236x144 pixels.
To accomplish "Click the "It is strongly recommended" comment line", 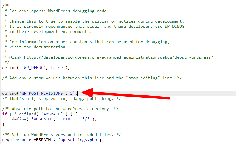I will pos(95,26).
